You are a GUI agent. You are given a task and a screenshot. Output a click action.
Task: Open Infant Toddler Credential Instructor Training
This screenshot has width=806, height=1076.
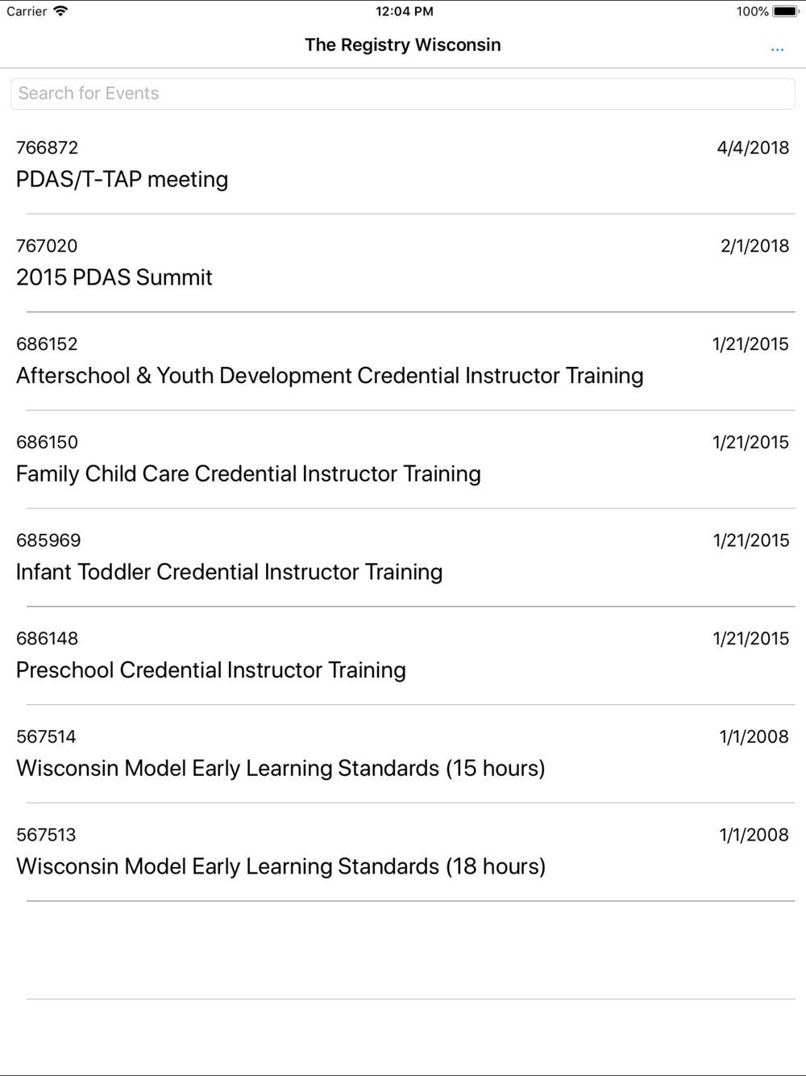coord(403,557)
